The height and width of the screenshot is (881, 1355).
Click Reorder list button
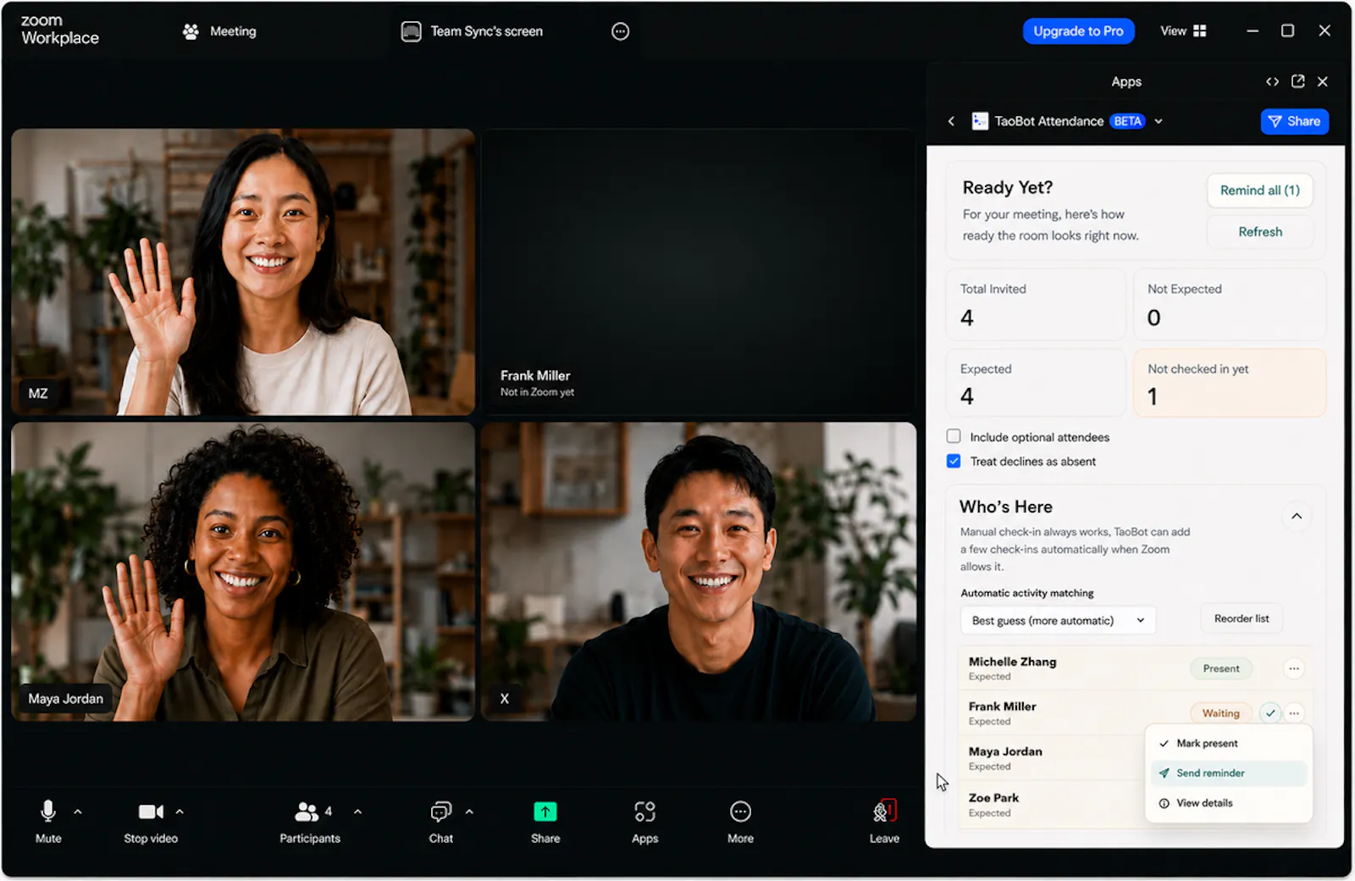point(1242,618)
